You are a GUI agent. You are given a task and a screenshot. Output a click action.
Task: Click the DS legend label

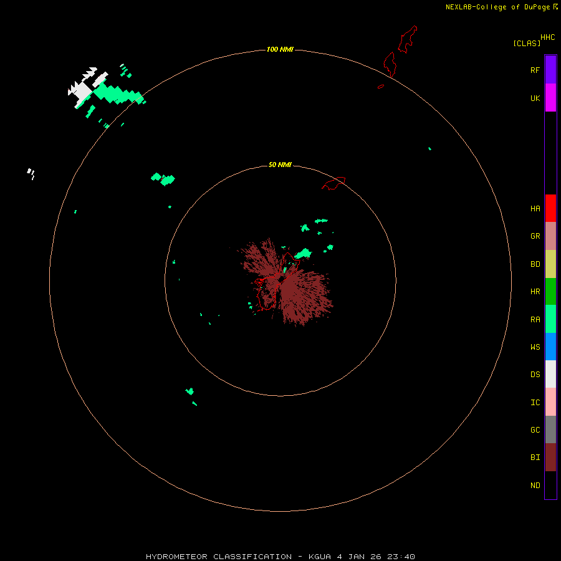535,374
